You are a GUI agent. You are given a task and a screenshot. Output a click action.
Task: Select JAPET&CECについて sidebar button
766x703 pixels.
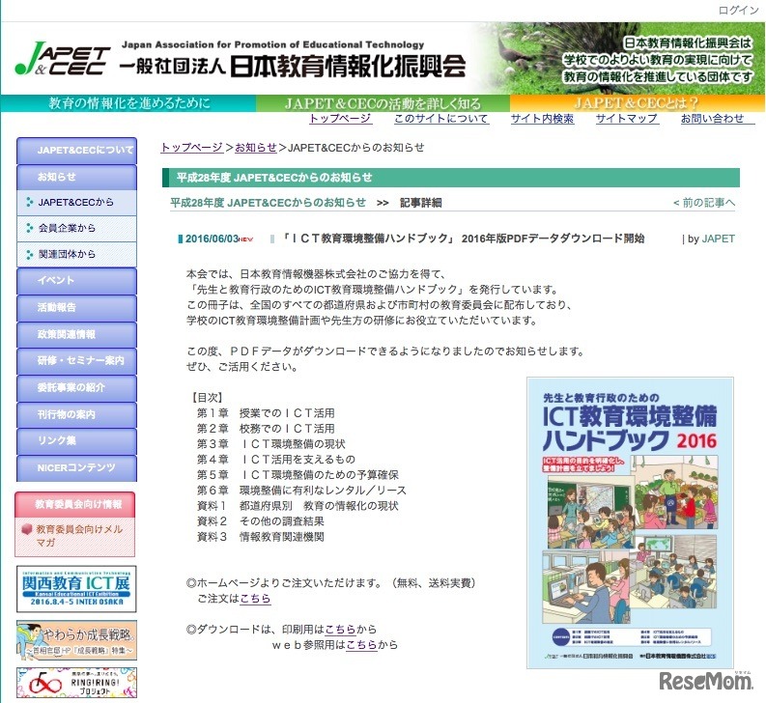pyautogui.click(x=76, y=151)
